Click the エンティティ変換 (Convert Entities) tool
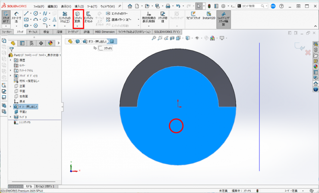Viewport: 319px width, 193px height. coord(78,17)
